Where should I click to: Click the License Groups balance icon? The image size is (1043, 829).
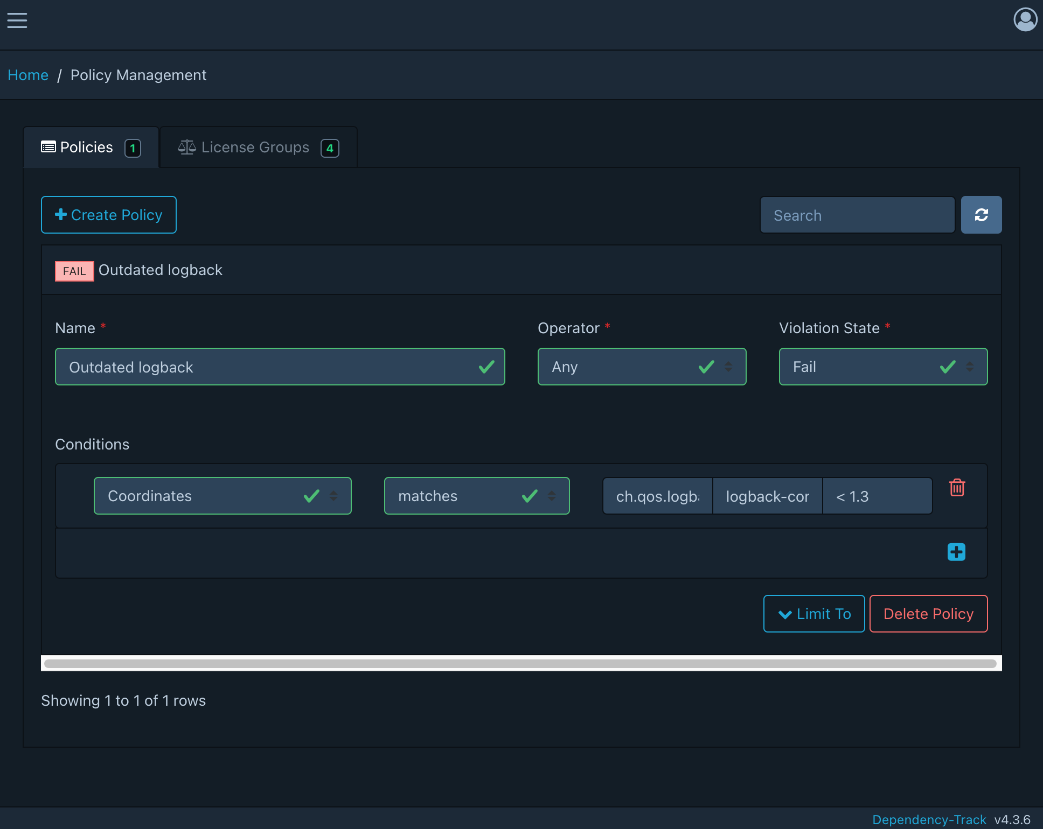click(x=185, y=146)
